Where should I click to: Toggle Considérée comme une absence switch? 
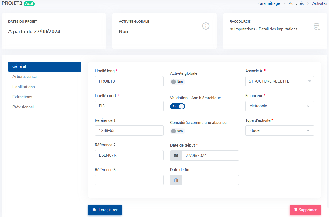177,131
